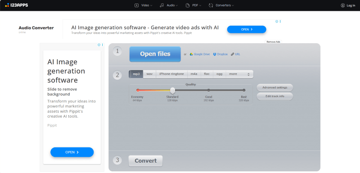
Task: Select the ogg format tab
Action: [220, 74]
